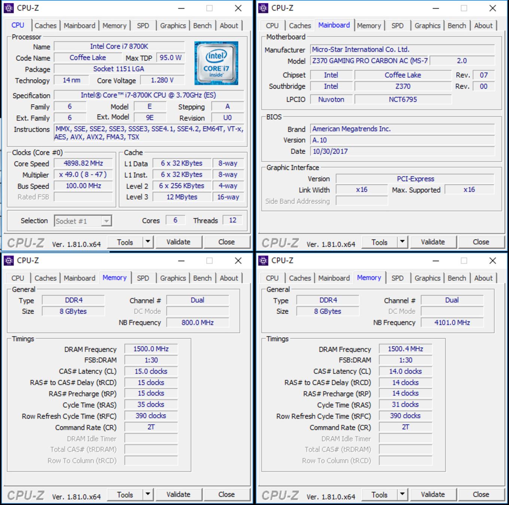Viewport: 509px width, 505px height.
Task: Expand Tools dropdown arrow in the CPU window
Action: (148, 242)
